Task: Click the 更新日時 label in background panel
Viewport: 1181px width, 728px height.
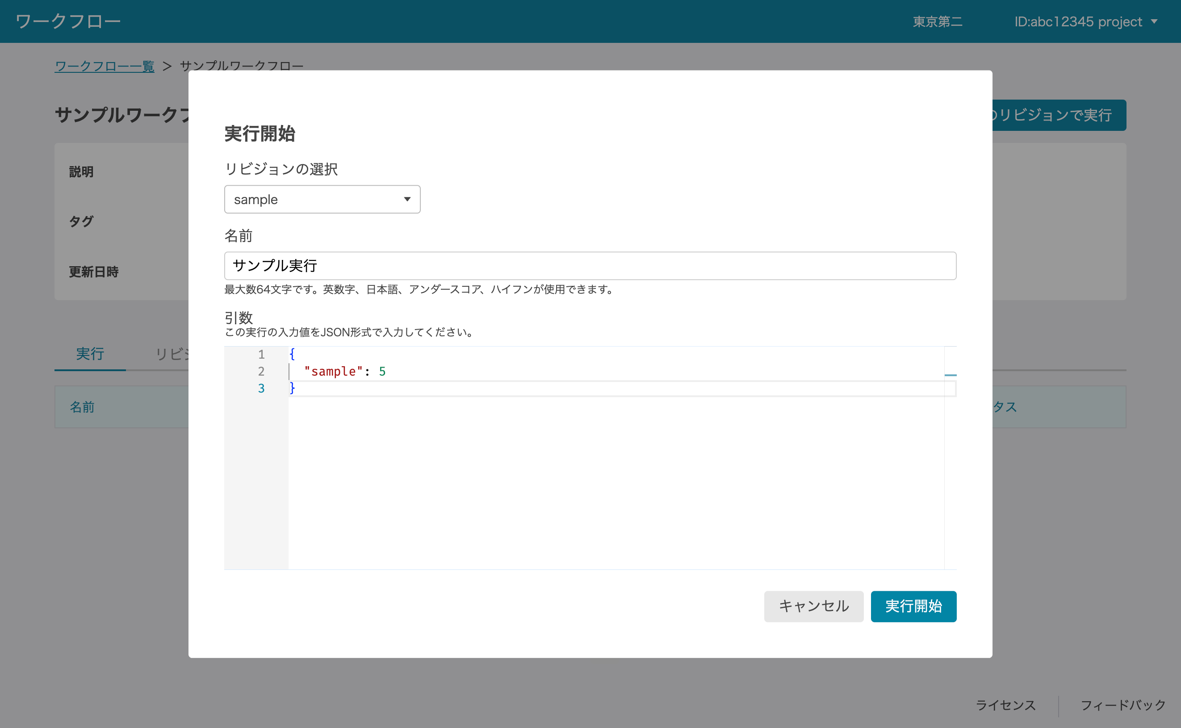Action: [x=93, y=272]
